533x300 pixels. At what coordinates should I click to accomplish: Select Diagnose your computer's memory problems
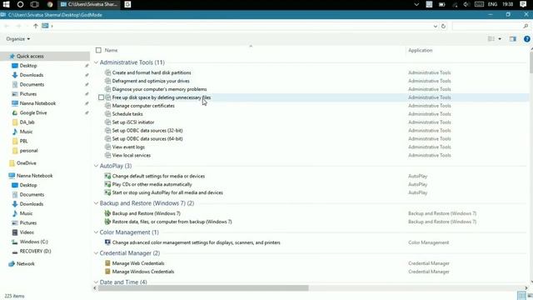(159, 89)
